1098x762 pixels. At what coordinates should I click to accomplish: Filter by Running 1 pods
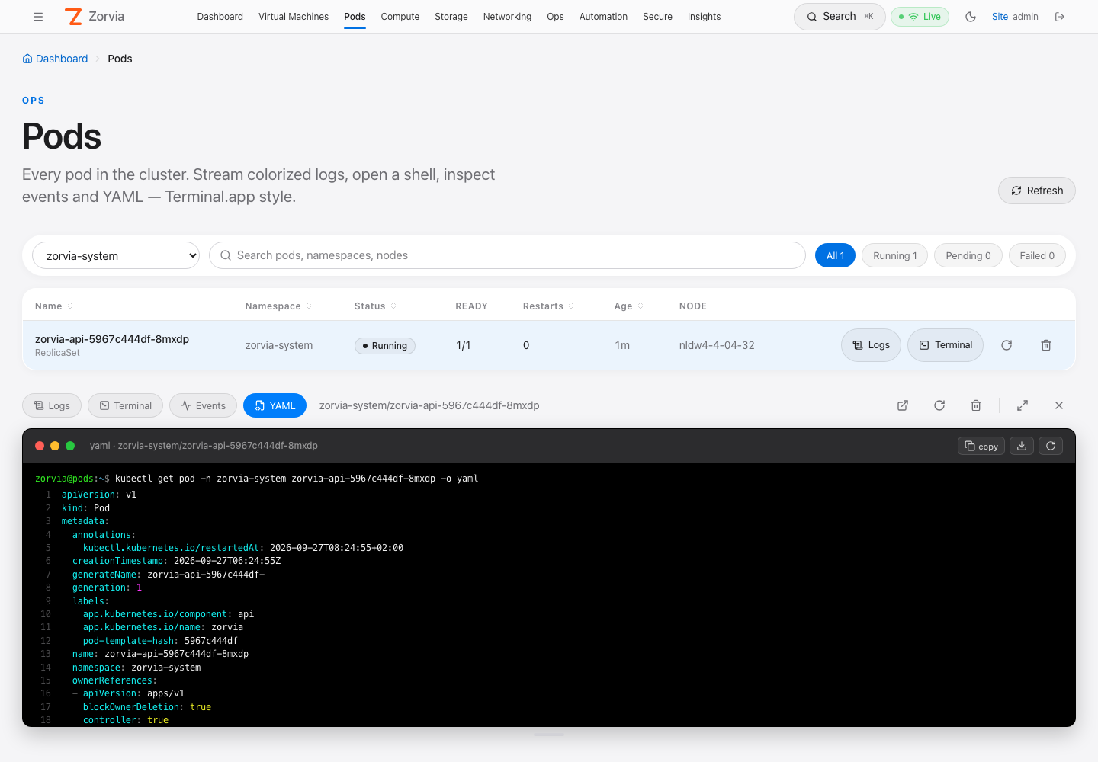[895, 255]
